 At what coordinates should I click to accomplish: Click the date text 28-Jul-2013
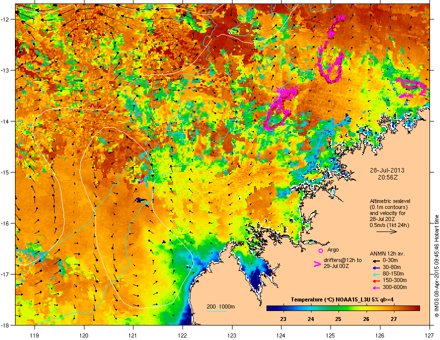tap(387, 170)
